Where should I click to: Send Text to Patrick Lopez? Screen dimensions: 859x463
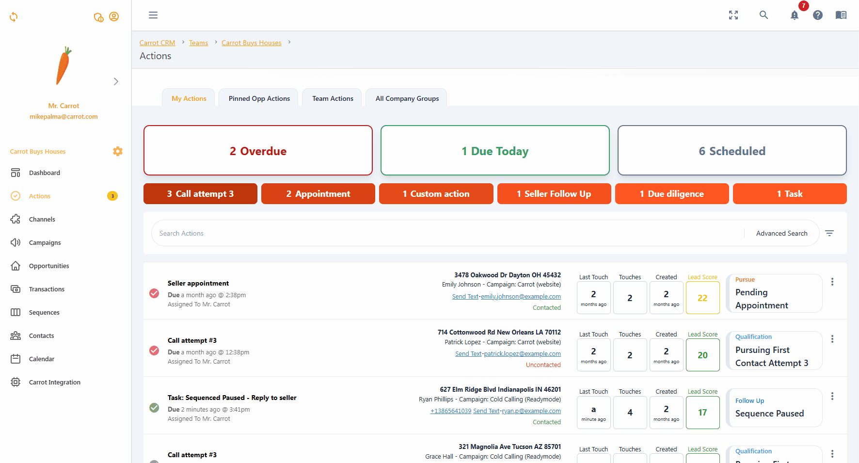468,354
